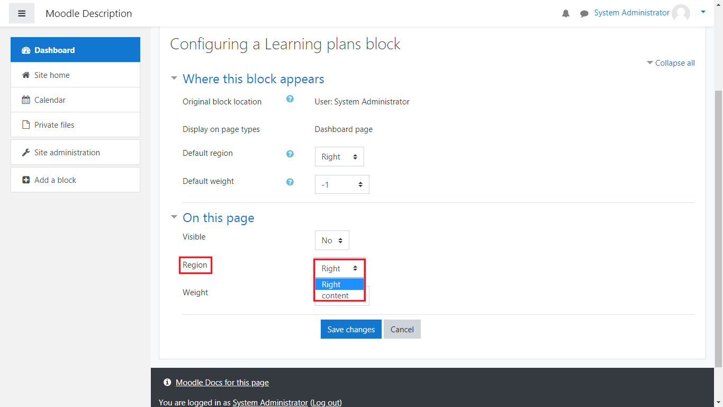
Task: Open the messages chat bubble icon
Action: point(584,14)
